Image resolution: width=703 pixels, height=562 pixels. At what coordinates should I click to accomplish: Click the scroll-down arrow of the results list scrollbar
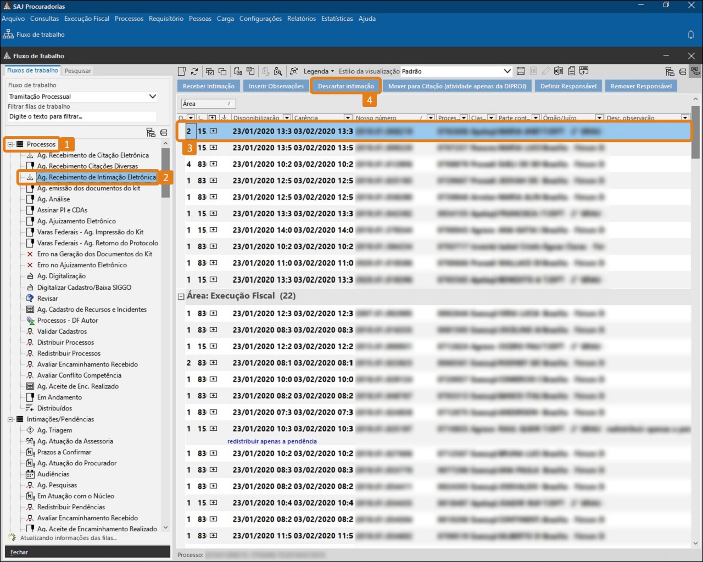coord(696,543)
